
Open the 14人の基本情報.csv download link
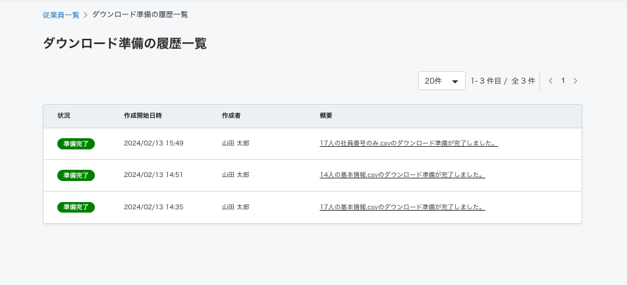[x=402, y=174]
